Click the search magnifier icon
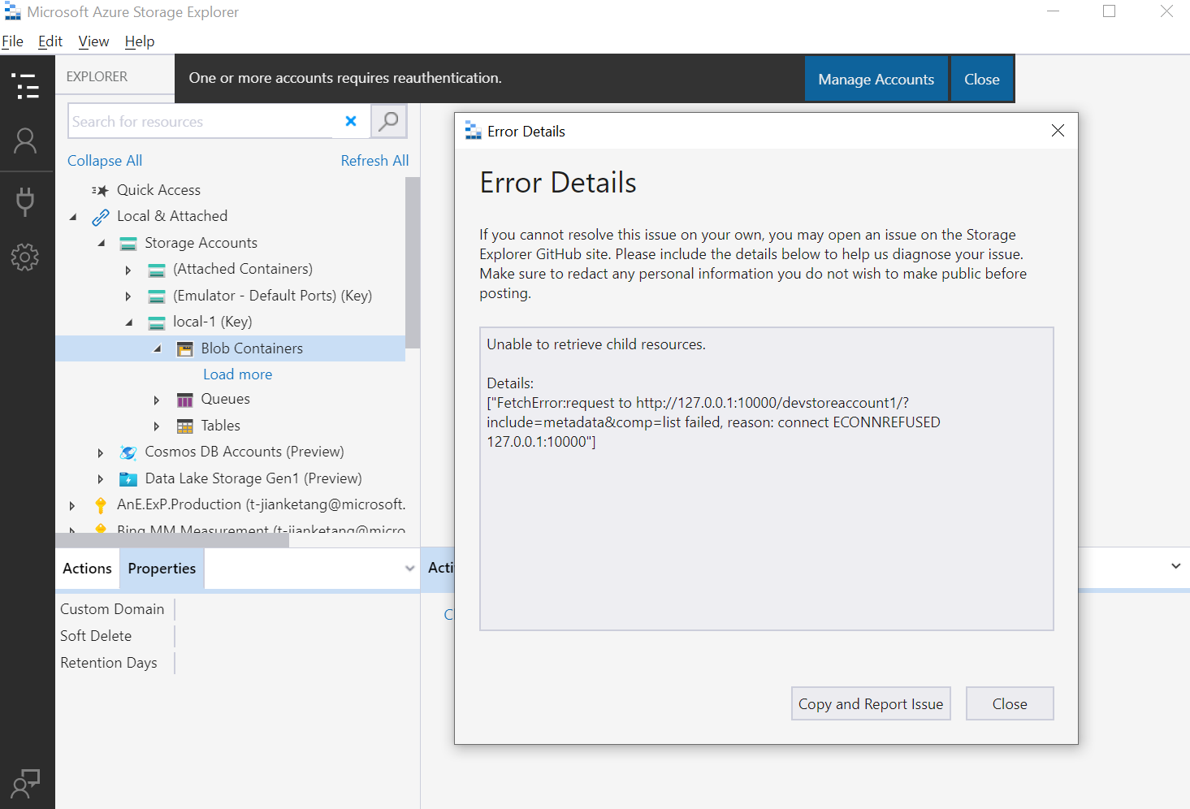 388,120
